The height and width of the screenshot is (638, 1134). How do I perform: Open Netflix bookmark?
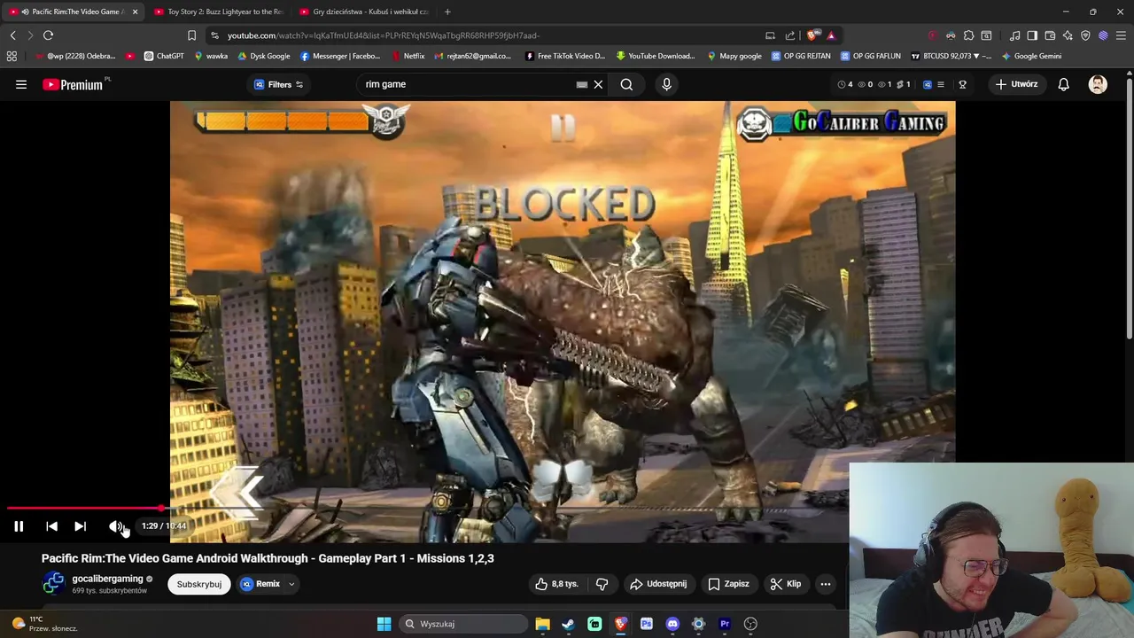[x=408, y=56]
